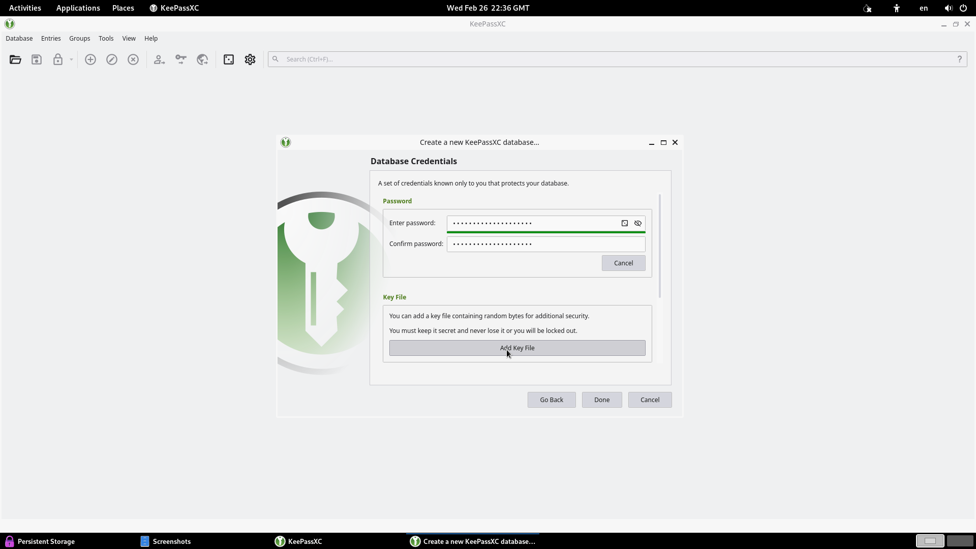Expand the lock database dropdown arrow
The width and height of the screenshot is (976, 549).
click(71, 59)
